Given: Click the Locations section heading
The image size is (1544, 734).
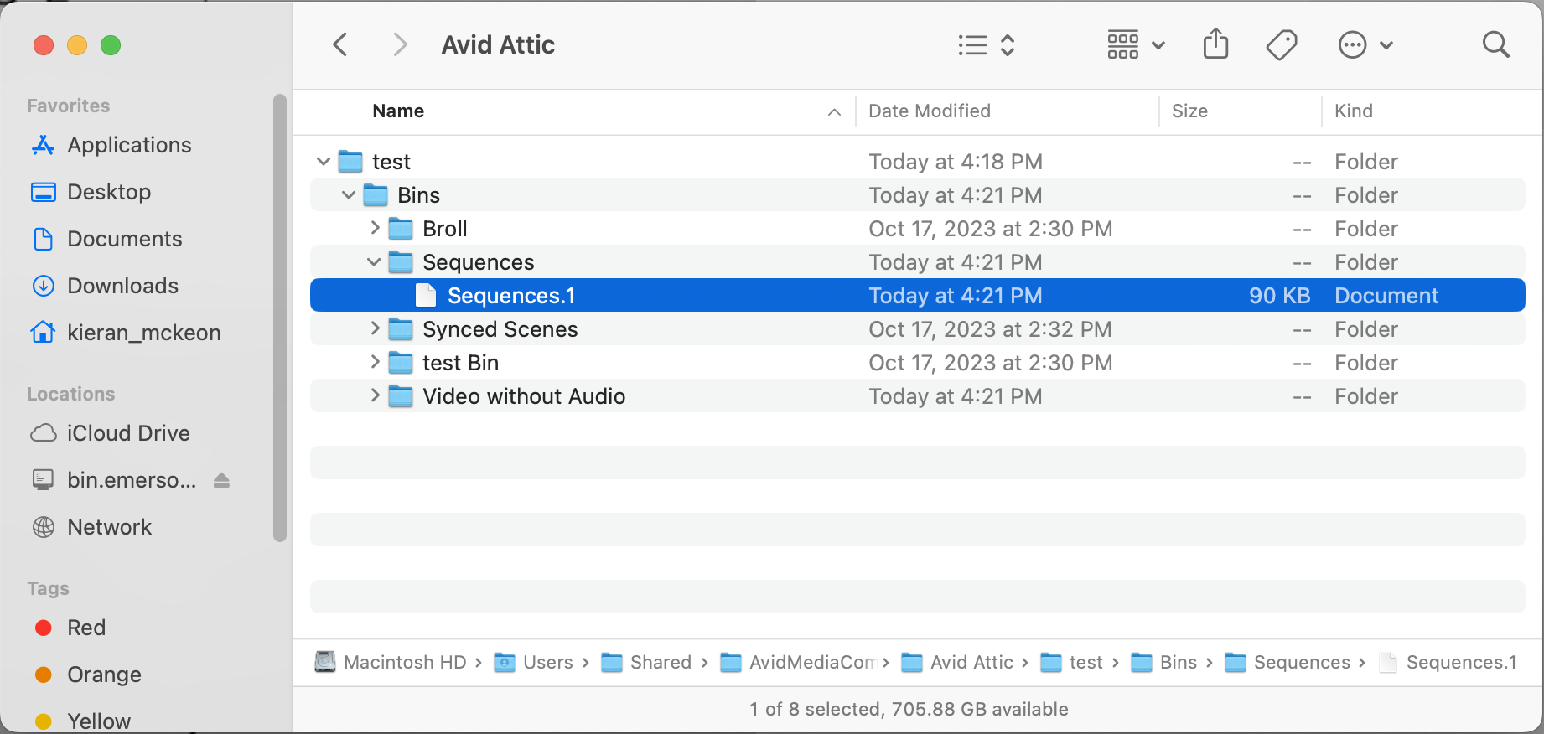Looking at the screenshot, I should coord(71,394).
